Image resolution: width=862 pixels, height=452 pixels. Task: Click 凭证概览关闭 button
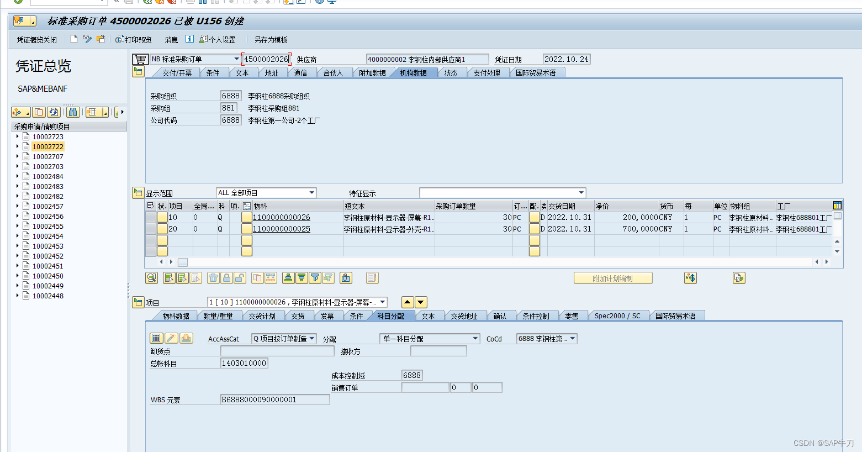click(36, 40)
